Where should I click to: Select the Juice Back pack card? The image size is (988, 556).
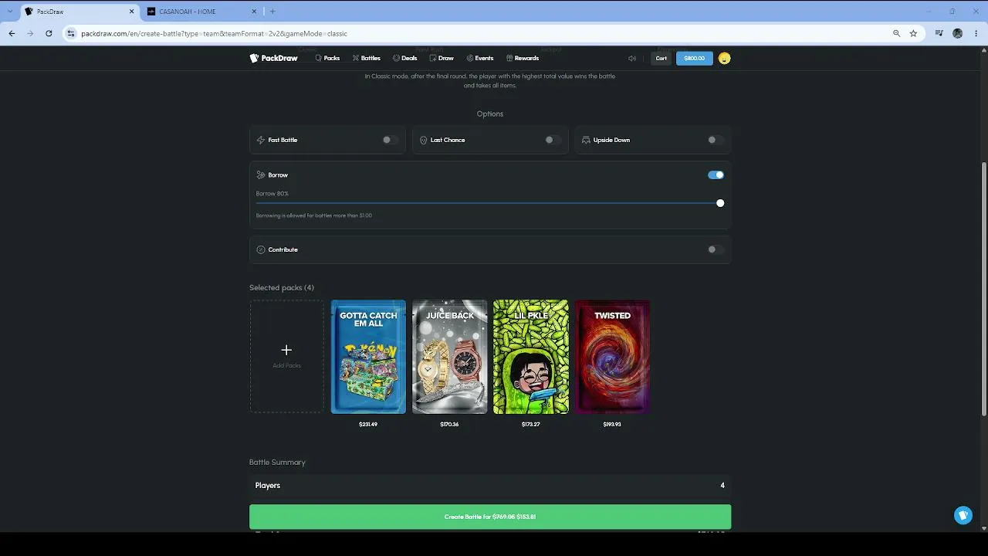tap(449, 357)
